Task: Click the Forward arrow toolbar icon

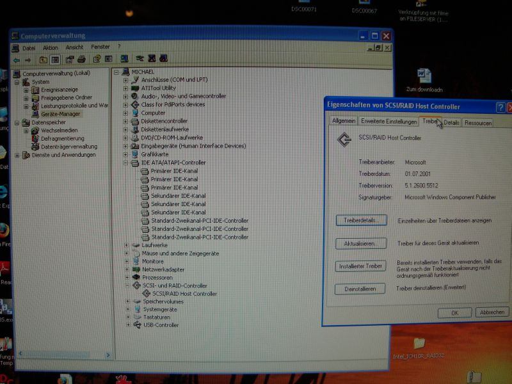Action: coord(28,60)
